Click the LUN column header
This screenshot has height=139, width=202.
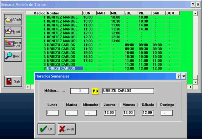click(x=90, y=13)
